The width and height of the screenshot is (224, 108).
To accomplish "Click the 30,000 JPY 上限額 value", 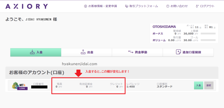I will (191, 34).
